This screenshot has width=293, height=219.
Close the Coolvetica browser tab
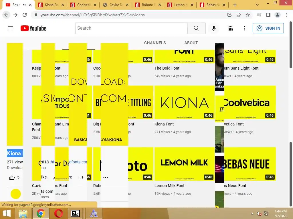(95, 5)
